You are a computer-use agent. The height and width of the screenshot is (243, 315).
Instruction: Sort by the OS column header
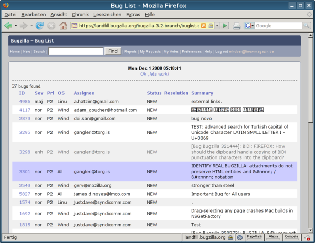[61, 93]
